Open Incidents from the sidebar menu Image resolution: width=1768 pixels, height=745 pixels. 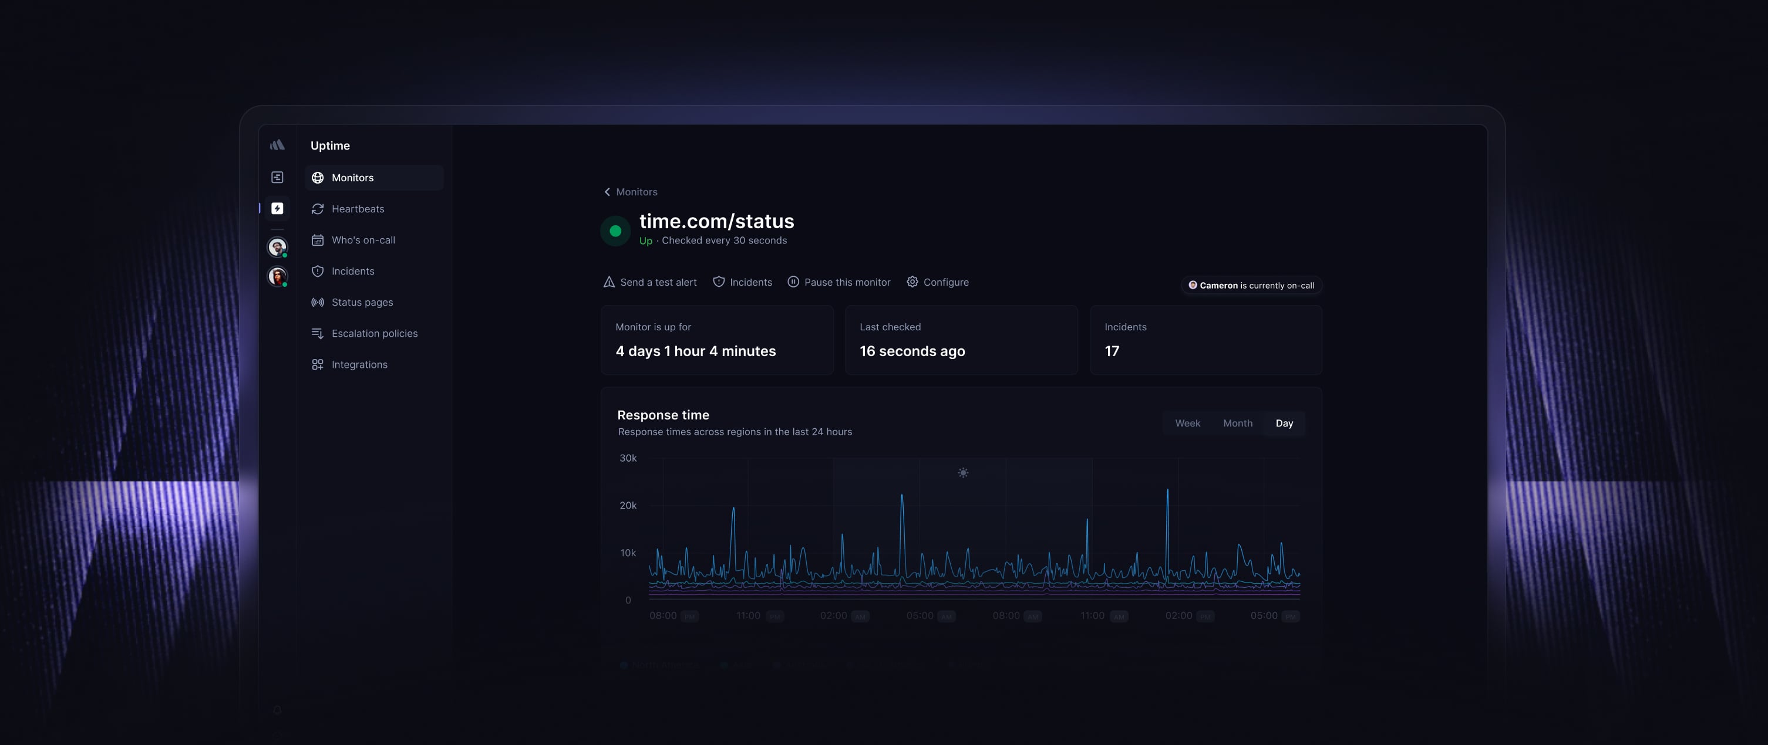352,272
